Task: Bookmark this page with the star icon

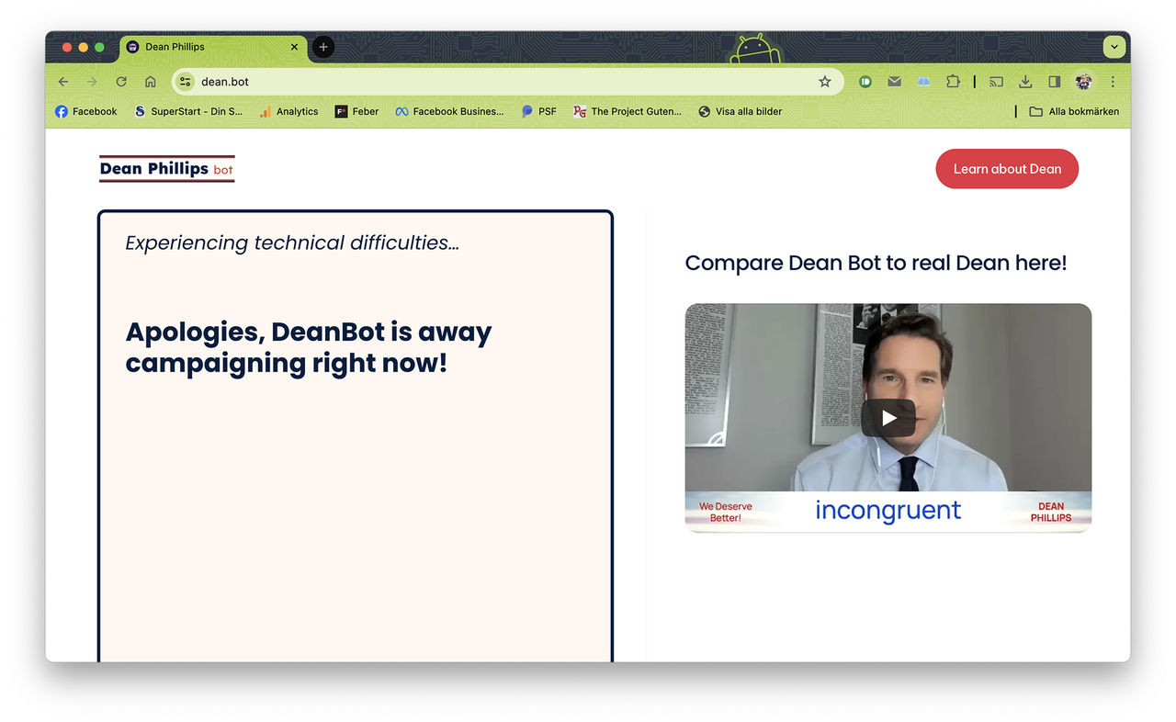Action: point(824,82)
